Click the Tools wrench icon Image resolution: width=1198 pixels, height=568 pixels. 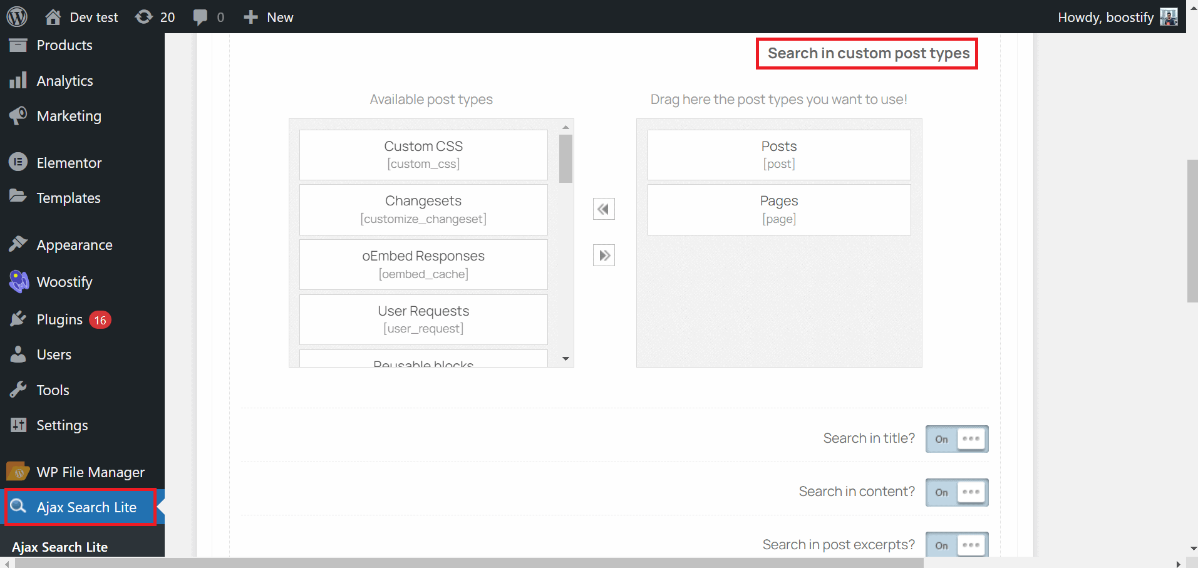[18, 390]
